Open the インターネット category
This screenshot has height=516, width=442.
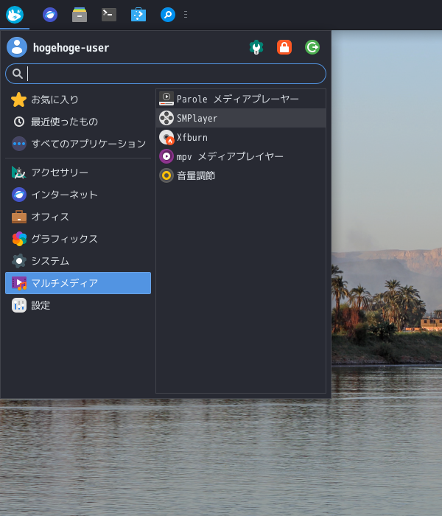point(78,195)
